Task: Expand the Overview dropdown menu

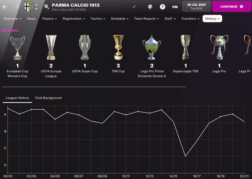Action: 13,18
